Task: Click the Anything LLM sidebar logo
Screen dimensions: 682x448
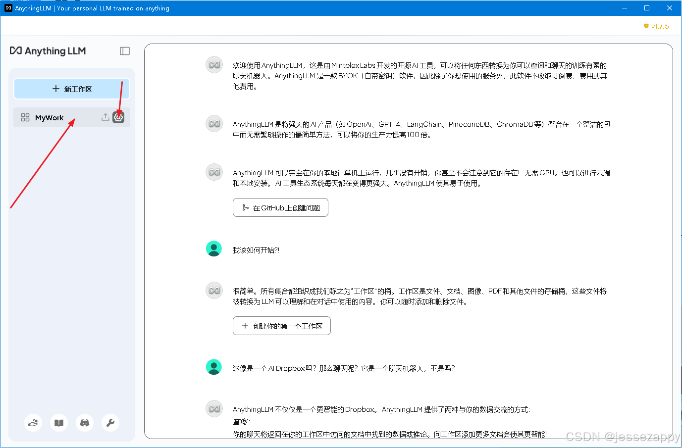Action: (48, 51)
